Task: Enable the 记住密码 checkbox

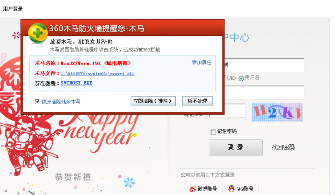Action: (x=213, y=132)
